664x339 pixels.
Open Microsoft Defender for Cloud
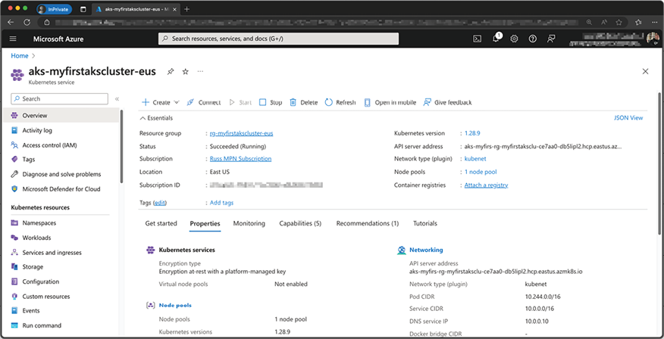pyautogui.click(x=61, y=189)
